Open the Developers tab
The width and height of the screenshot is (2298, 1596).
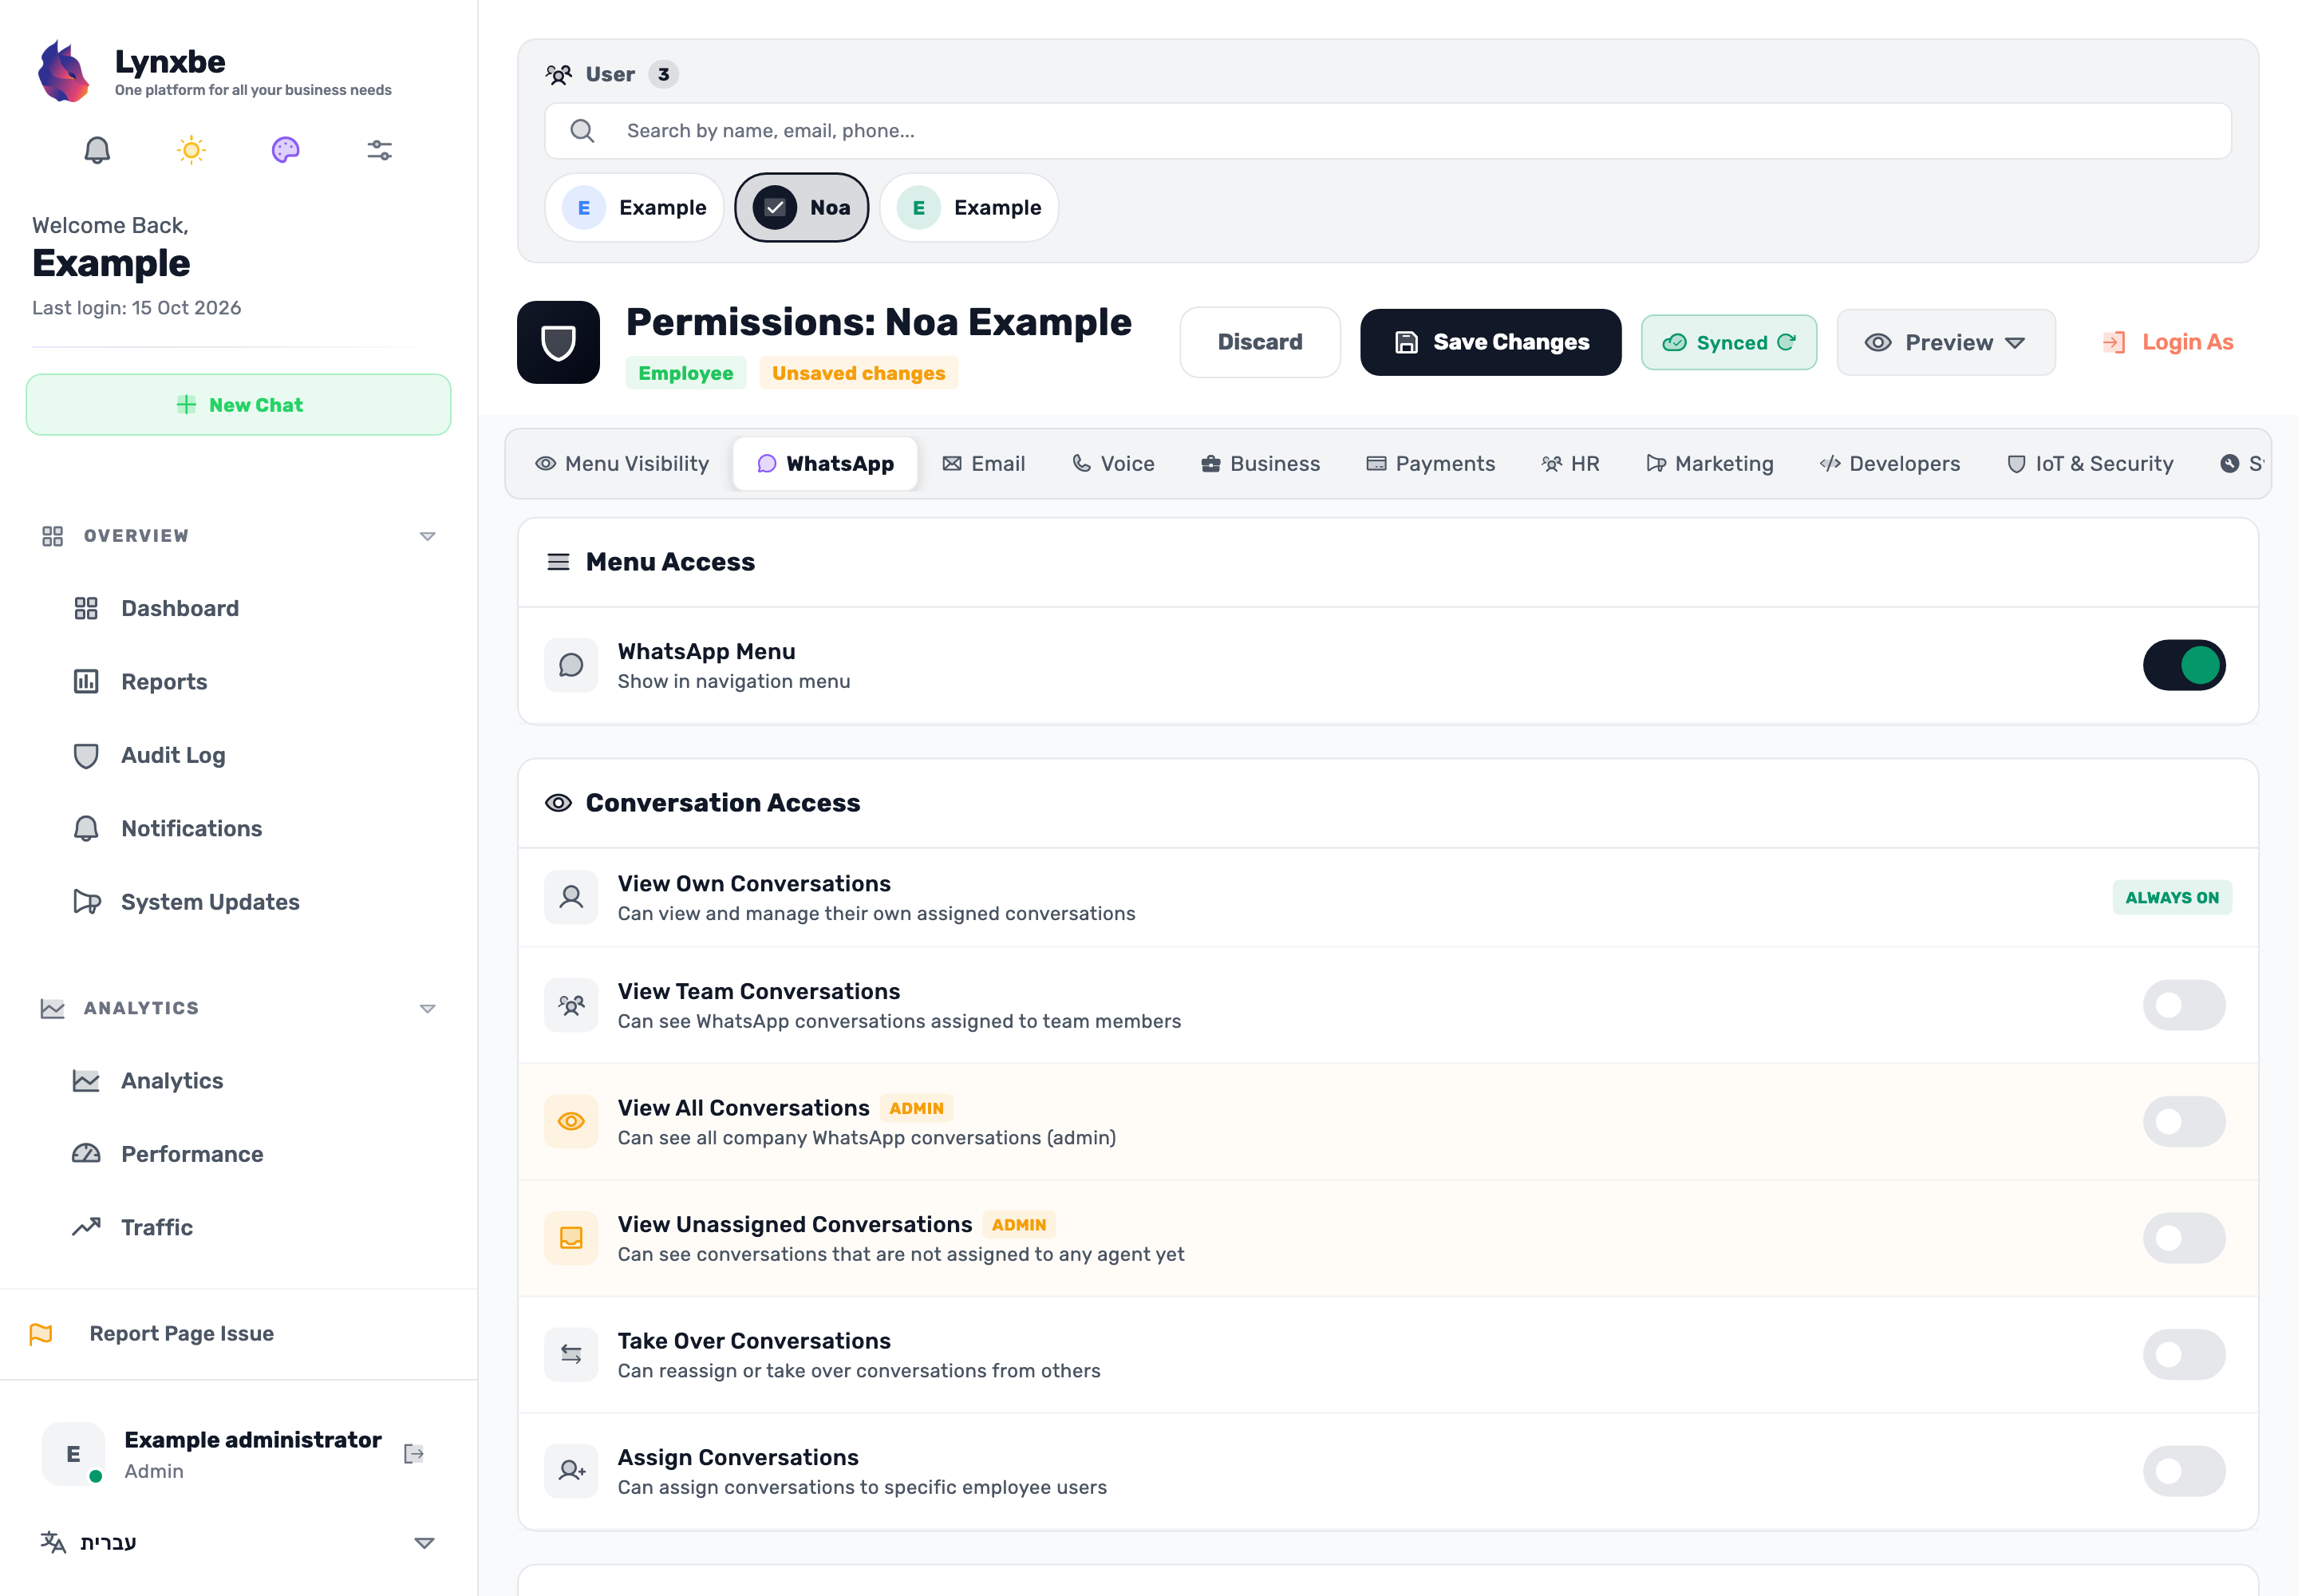[1890, 464]
